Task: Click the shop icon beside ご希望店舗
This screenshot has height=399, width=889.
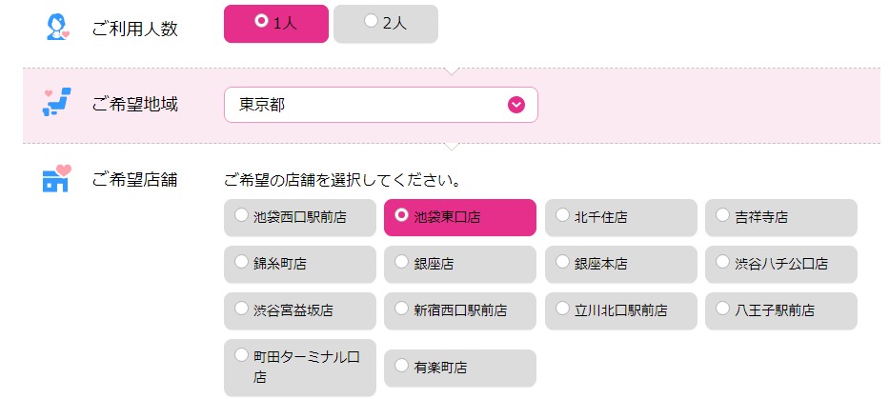Action: click(57, 178)
